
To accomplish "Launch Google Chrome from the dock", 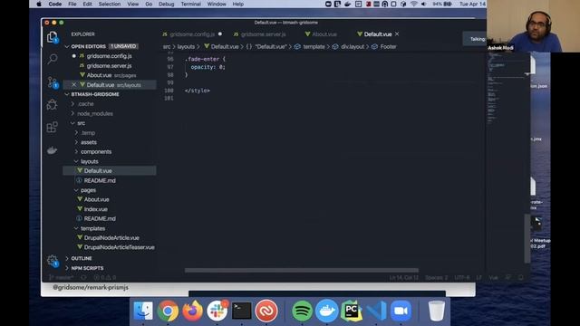I will click(168, 311).
